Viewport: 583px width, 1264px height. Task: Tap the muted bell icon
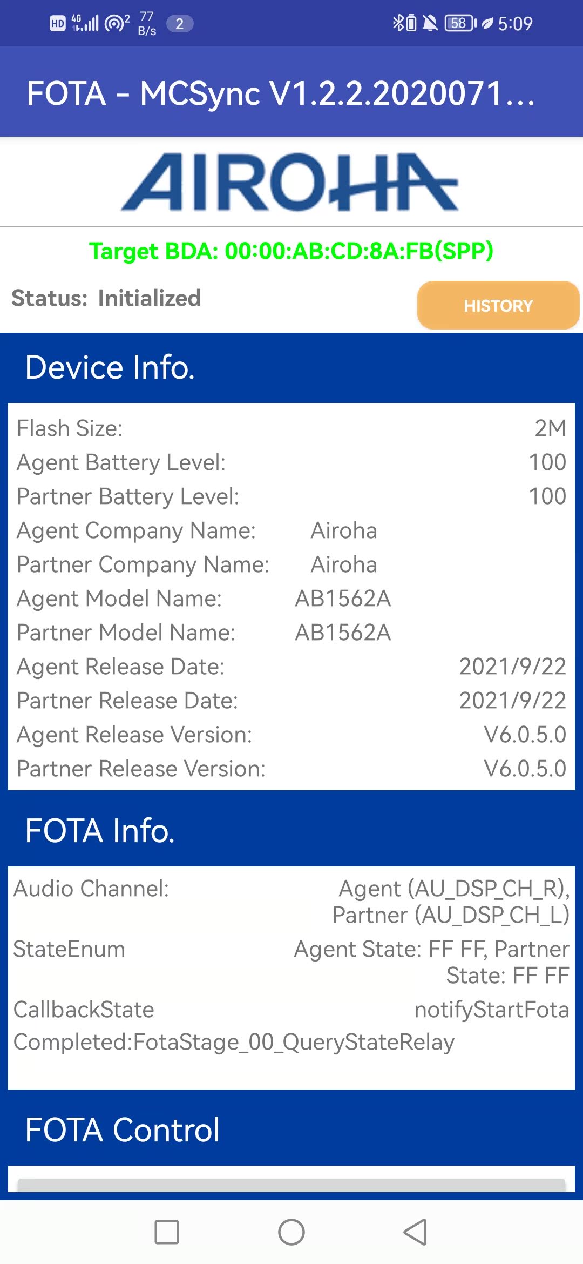point(430,23)
